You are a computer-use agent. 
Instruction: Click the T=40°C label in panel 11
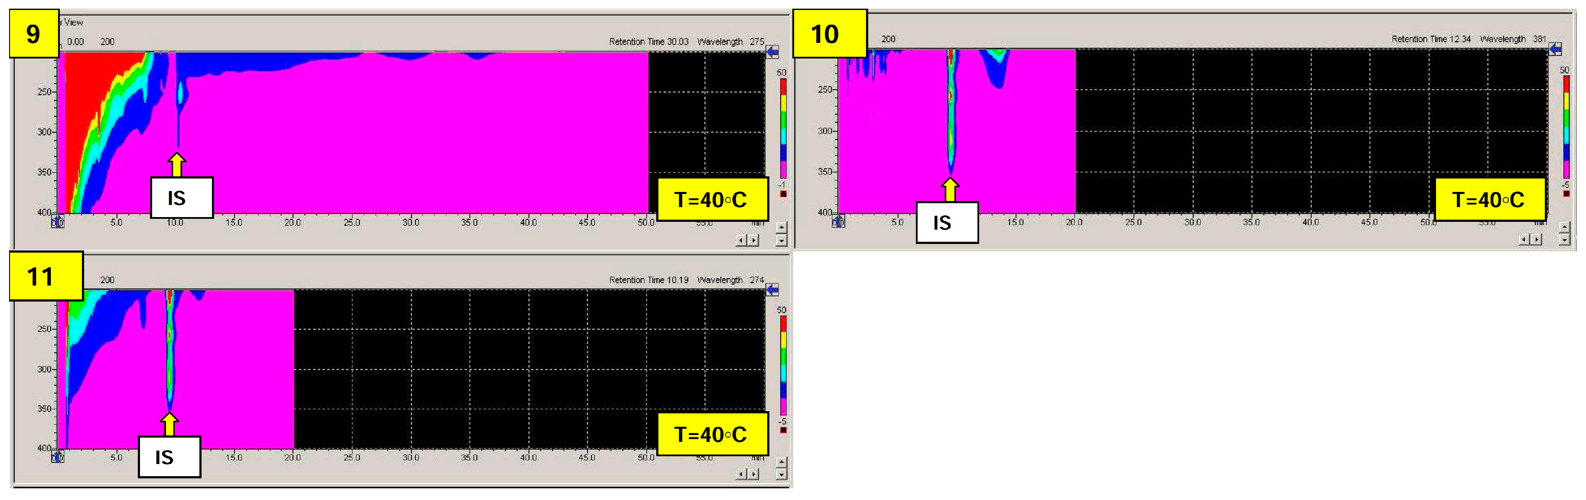point(711,434)
